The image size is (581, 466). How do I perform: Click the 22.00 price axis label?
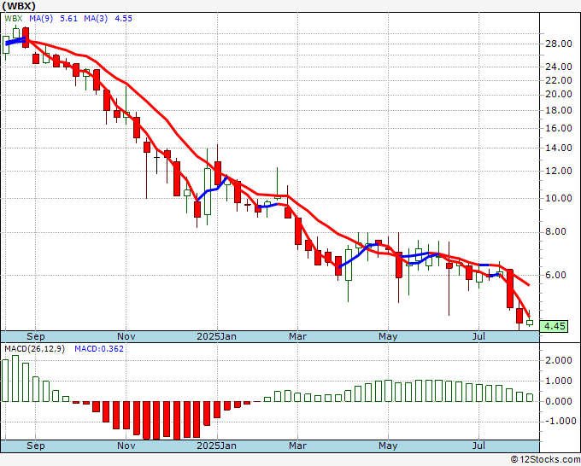tap(559, 80)
